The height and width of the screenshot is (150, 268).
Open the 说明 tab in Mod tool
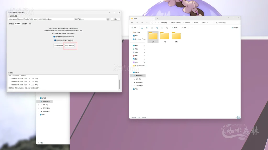click(x=30, y=24)
